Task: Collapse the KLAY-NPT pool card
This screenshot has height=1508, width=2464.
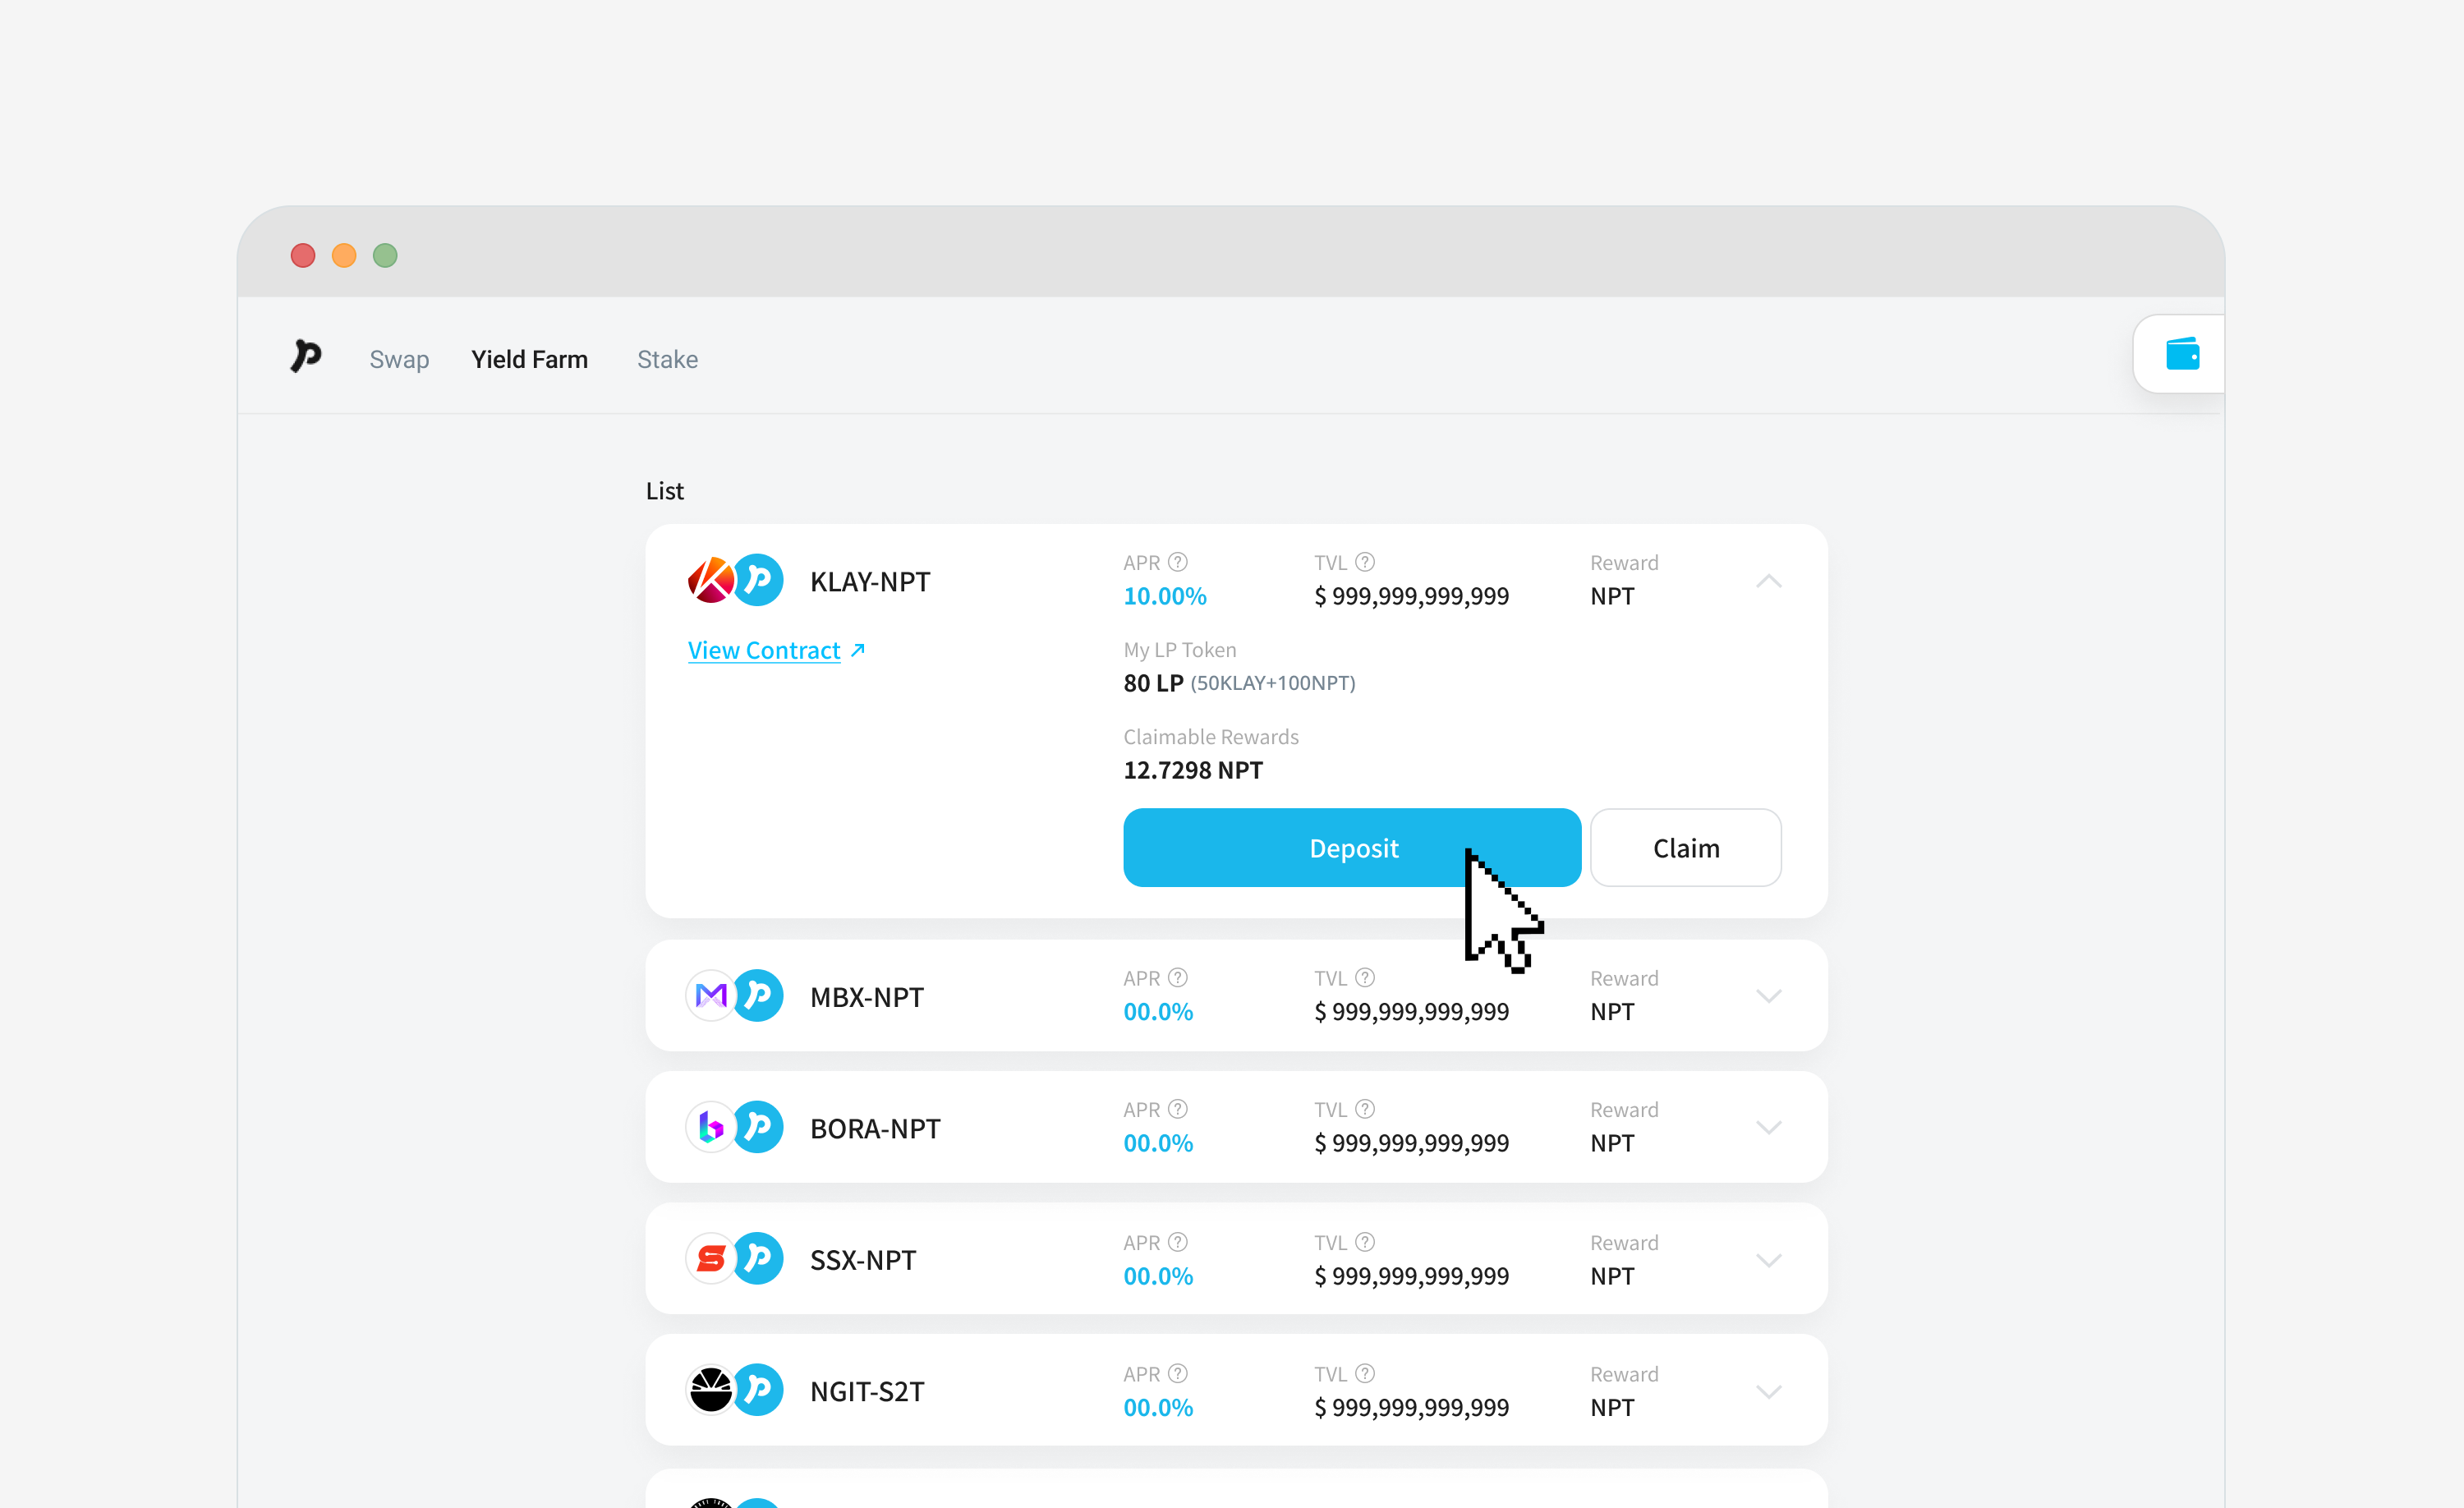Action: click(x=1769, y=581)
